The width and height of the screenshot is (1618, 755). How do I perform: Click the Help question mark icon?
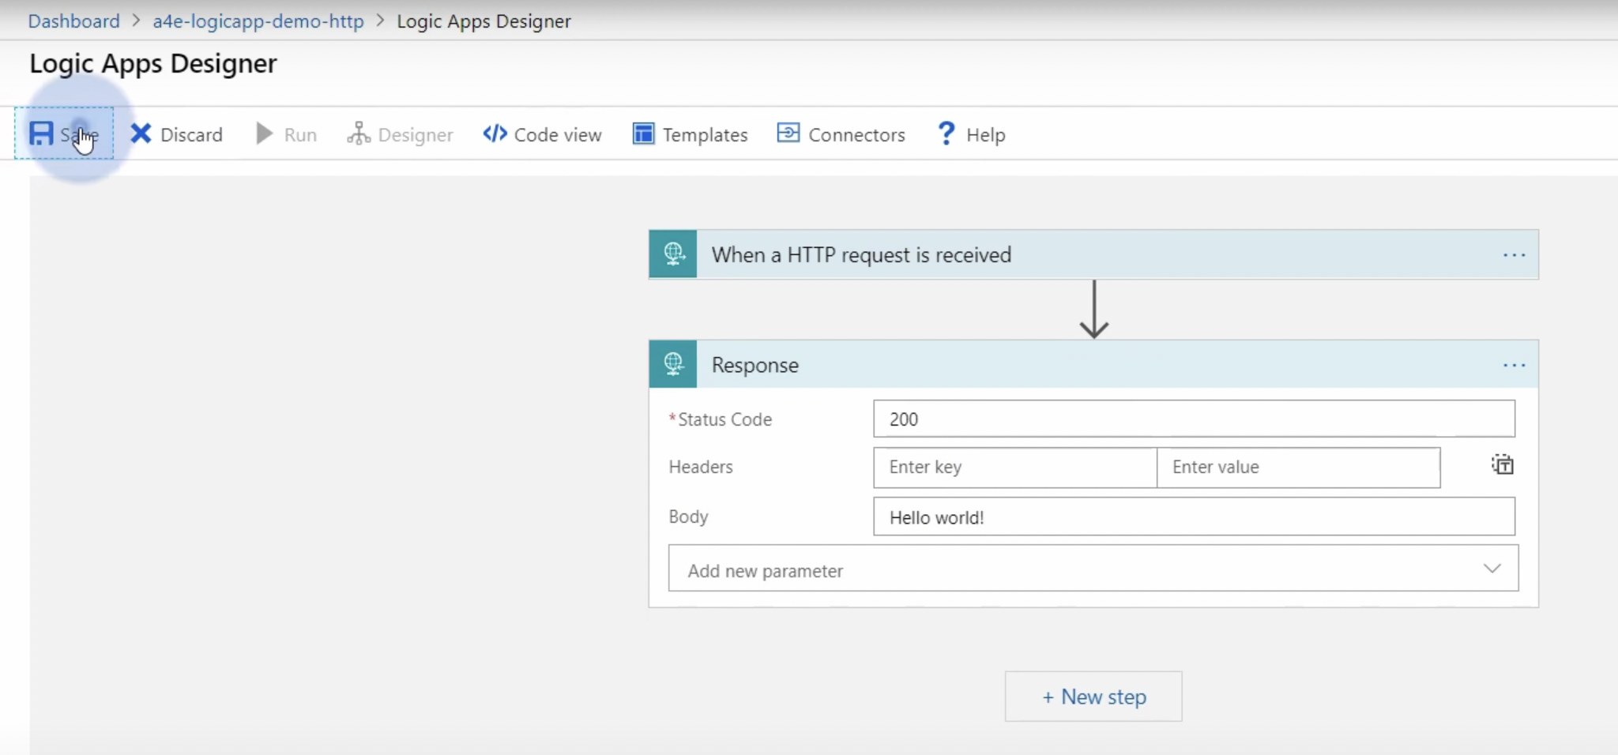pyautogui.click(x=946, y=133)
